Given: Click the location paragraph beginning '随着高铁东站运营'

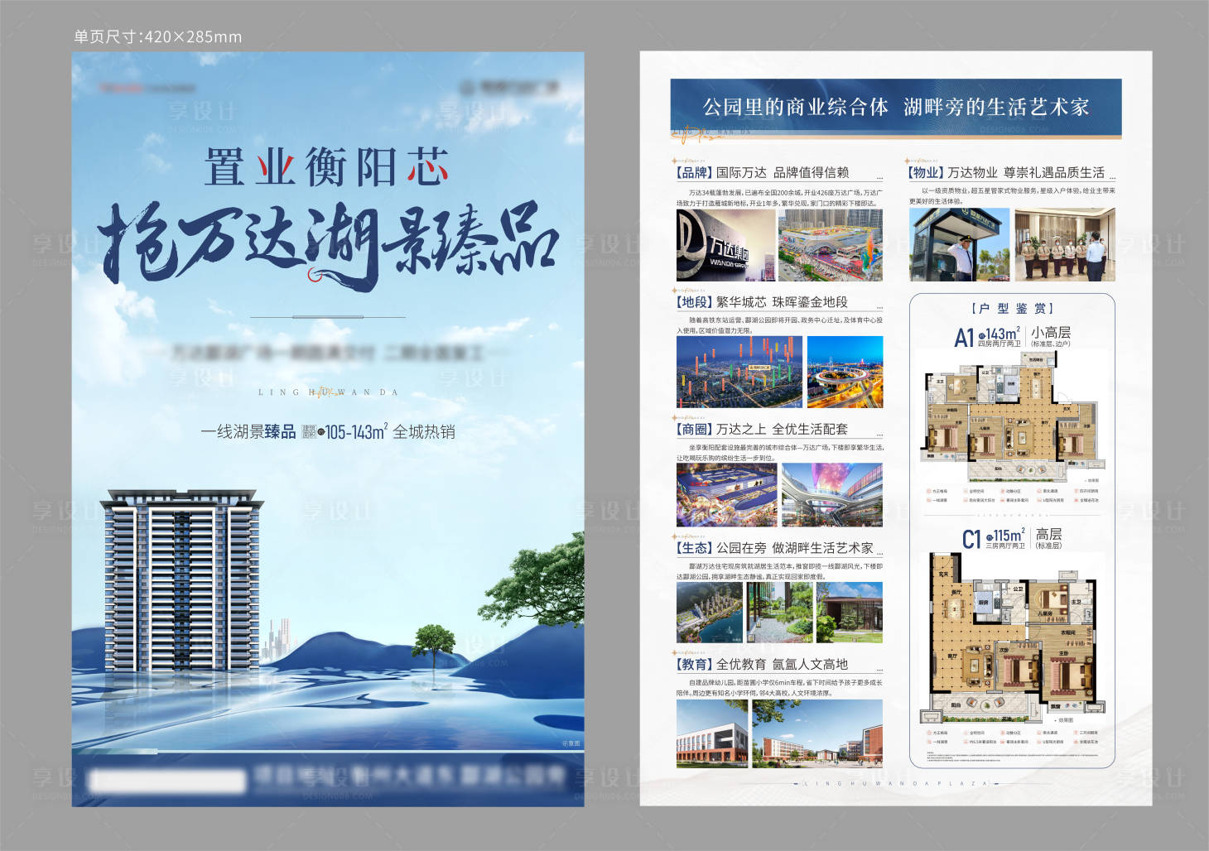Looking at the screenshot, I should 779,325.
